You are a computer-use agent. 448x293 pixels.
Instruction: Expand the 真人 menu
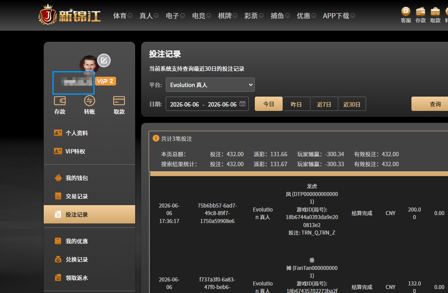[149, 16]
